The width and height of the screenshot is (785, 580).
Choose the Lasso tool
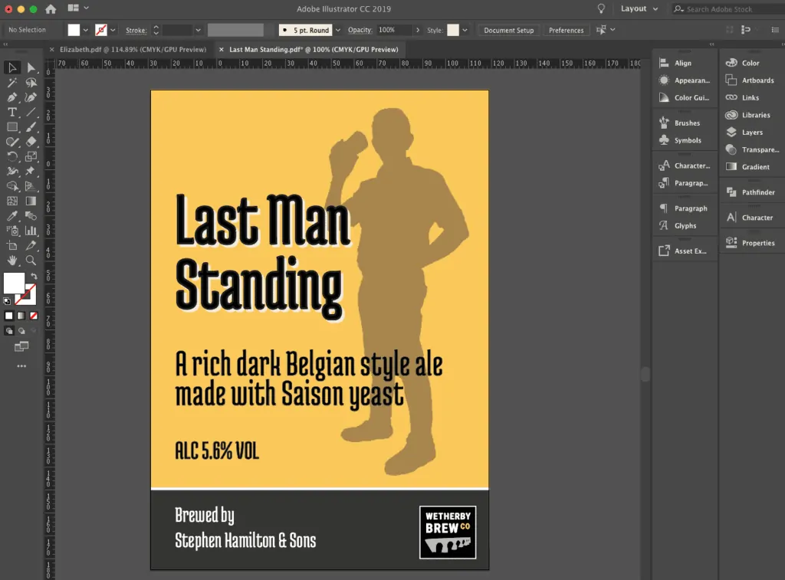coord(31,83)
